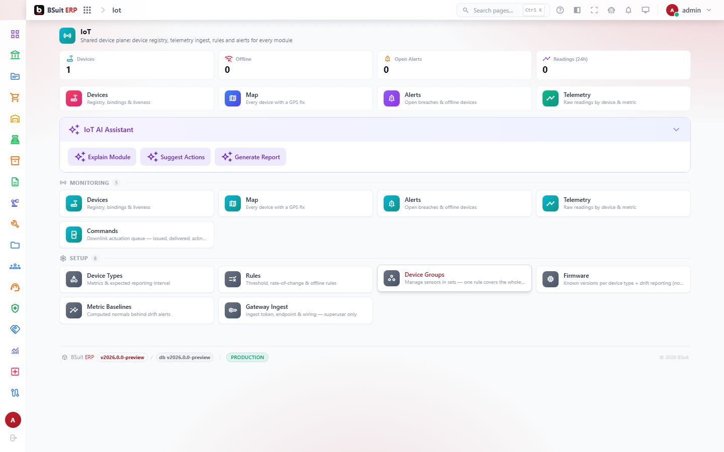This screenshot has height=452, width=724.
Task: Click the Explain Module button
Action: 102,157
